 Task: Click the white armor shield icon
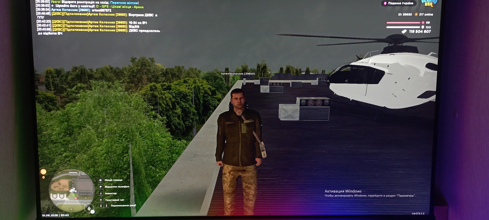tap(422, 27)
